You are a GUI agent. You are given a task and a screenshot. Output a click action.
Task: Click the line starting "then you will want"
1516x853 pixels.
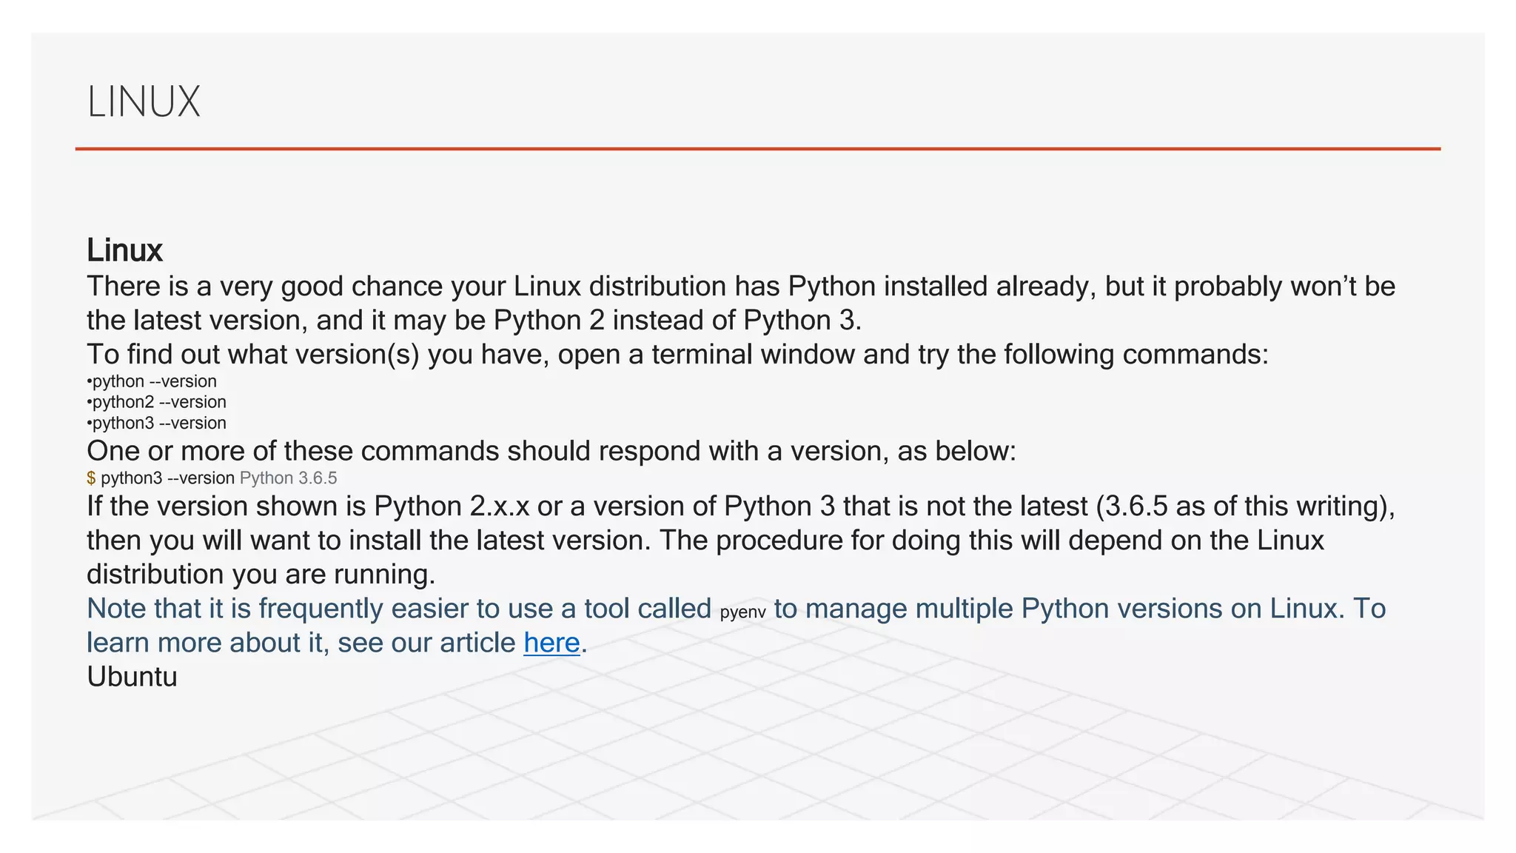pos(705,541)
